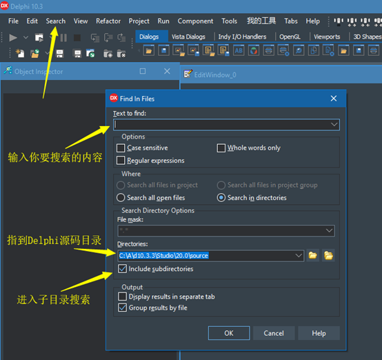
Task: Open the dropdown arrow next to Run
Action: coord(26,38)
